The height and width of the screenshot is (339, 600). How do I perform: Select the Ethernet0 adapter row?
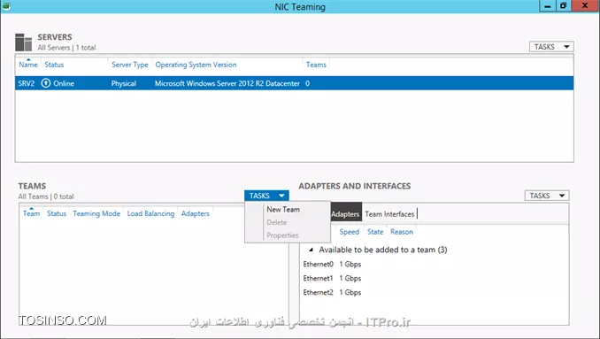pyautogui.click(x=434, y=264)
